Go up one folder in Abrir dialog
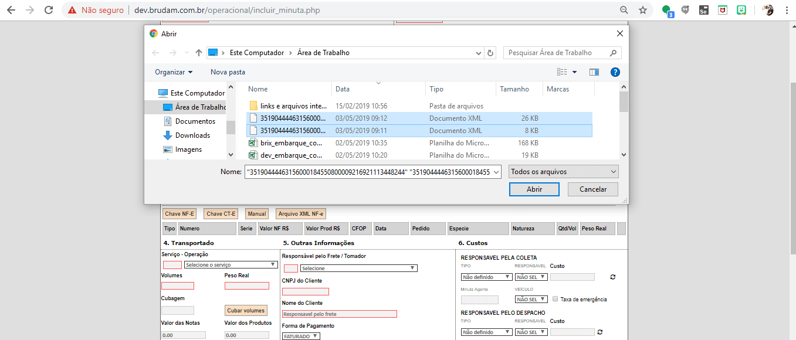This screenshot has height=340, width=796. point(199,53)
